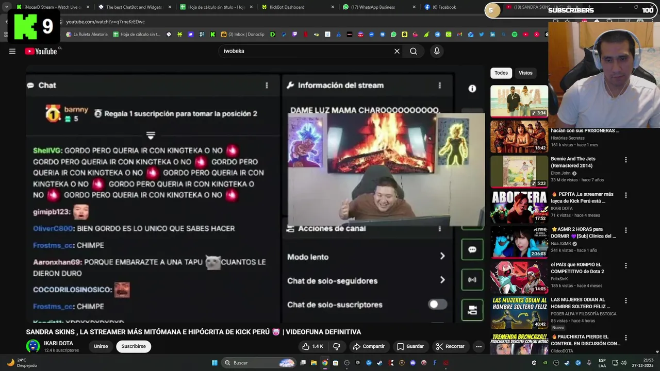Select the Todos filter chip

pyautogui.click(x=501, y=73)
